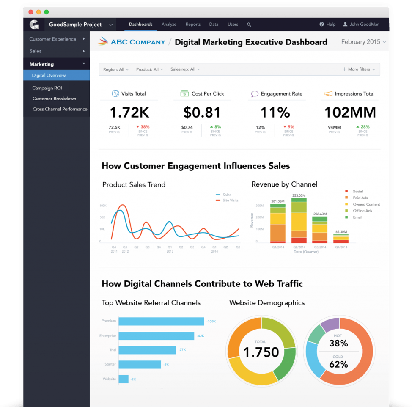Open search via the magnifying glass icon
412x407 pixels.
(x=249, y=25)
